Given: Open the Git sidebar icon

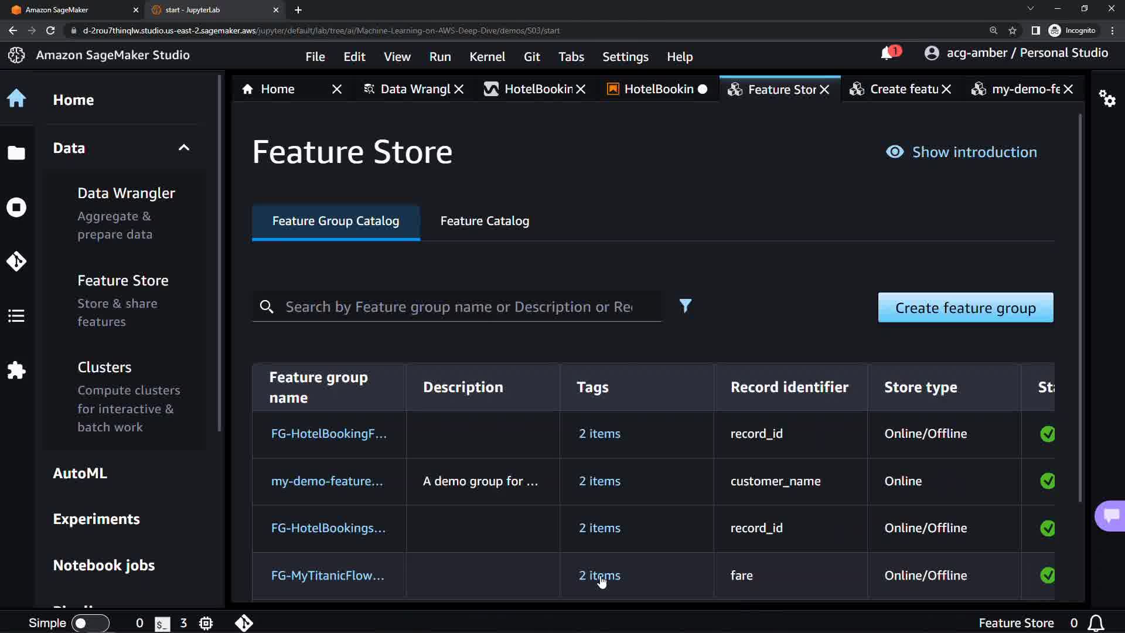Looking at the screenshot, I should pos(16,261).
